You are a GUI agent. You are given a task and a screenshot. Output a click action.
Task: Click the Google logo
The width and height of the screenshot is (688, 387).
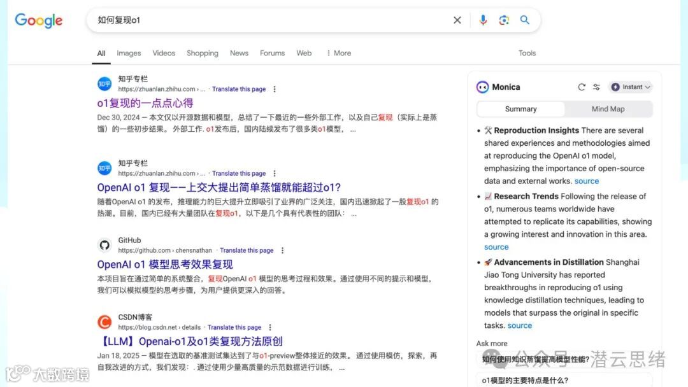click(x=39, y=20)
